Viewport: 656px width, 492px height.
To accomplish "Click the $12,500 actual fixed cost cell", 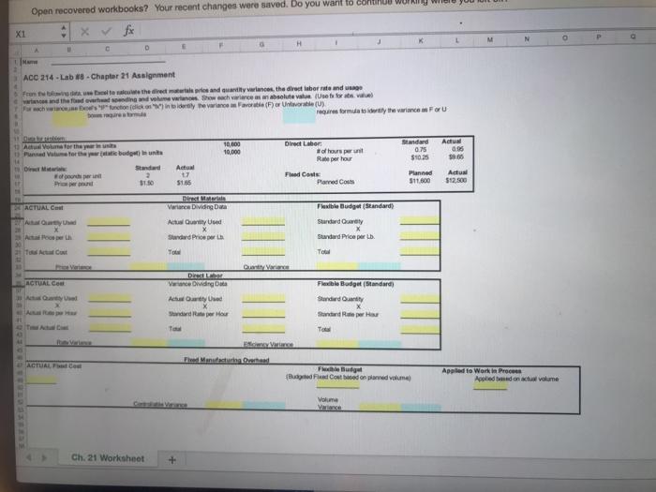I will pyautogui.click(x=456, y=180).
